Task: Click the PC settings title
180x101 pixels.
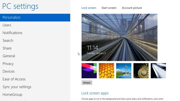Action: tap(20, 6)
